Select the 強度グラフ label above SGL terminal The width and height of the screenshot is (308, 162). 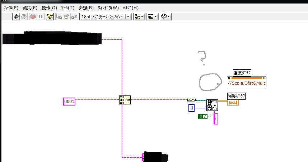point(236,96)
